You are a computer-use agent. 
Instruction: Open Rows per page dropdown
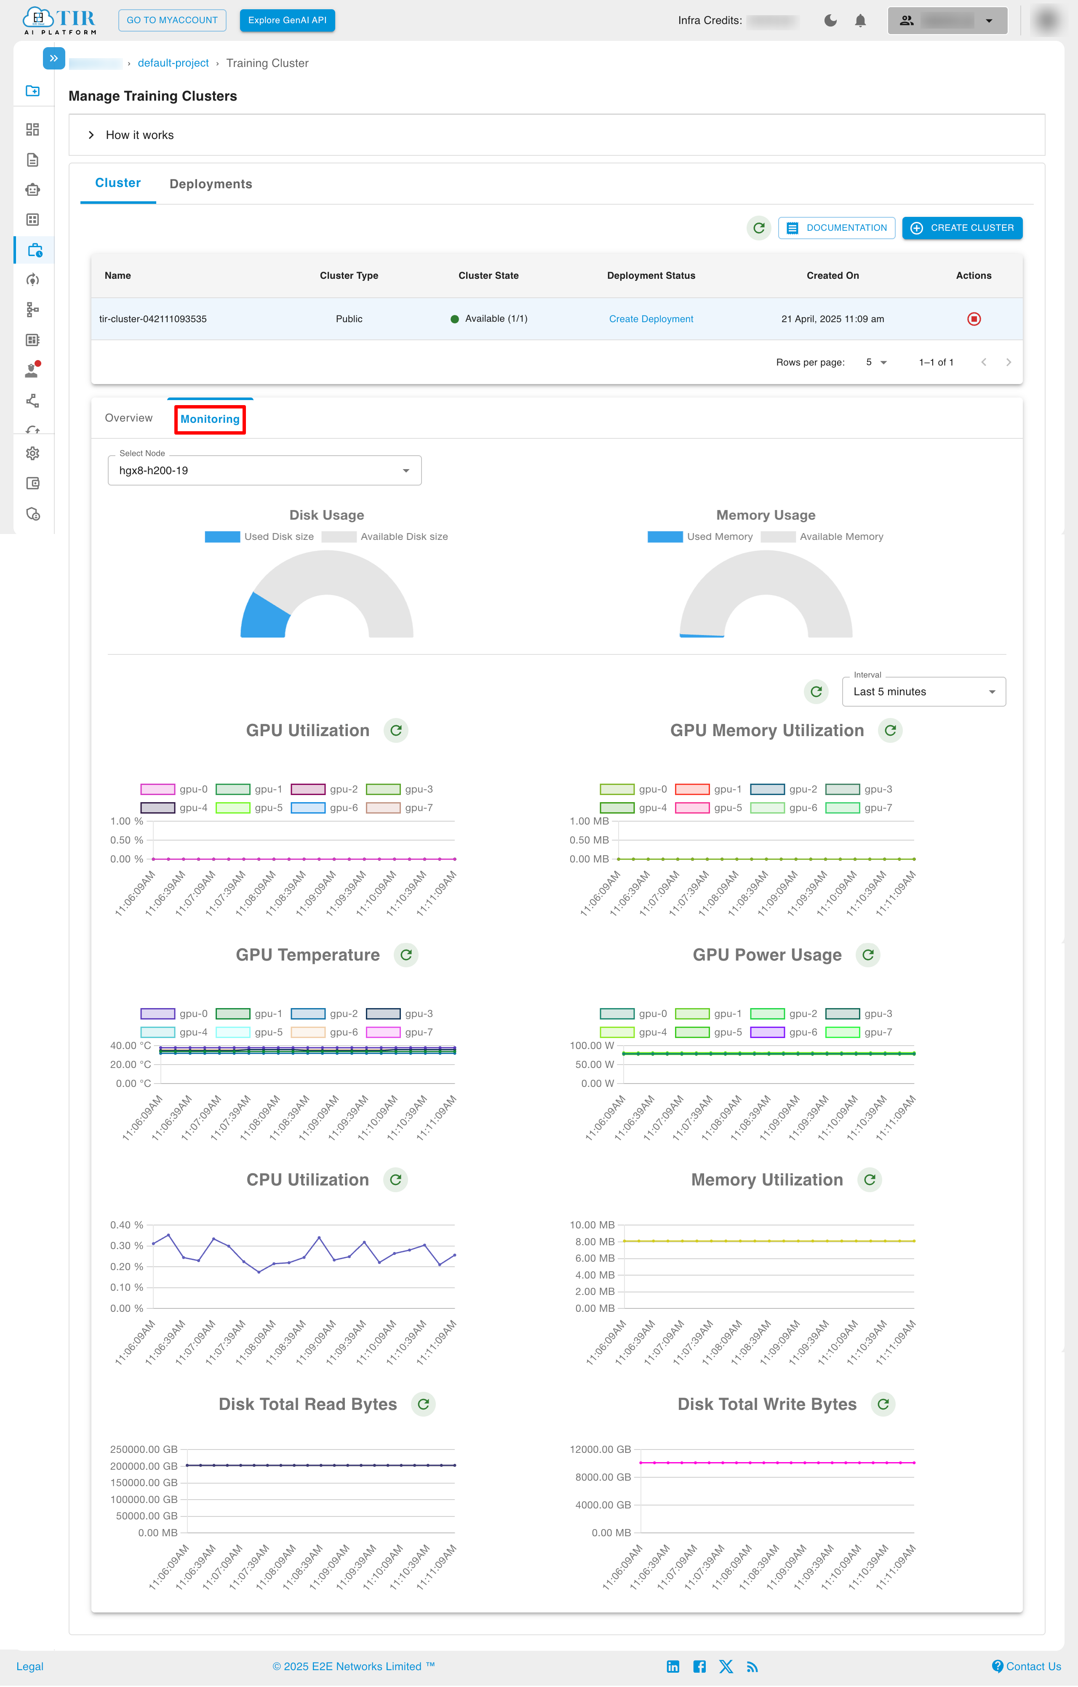(x=876, y=362)
